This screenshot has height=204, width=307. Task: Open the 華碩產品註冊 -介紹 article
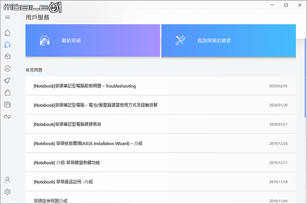tap(161, 182)
